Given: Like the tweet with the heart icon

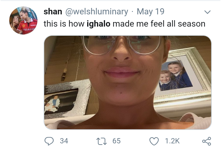Looking at the screenshot, I should point(154,141).
